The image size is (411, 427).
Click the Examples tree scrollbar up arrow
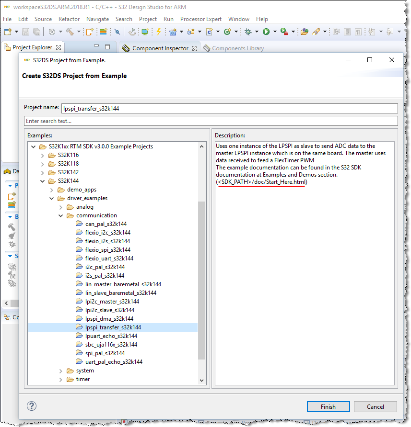coord(202,146)
